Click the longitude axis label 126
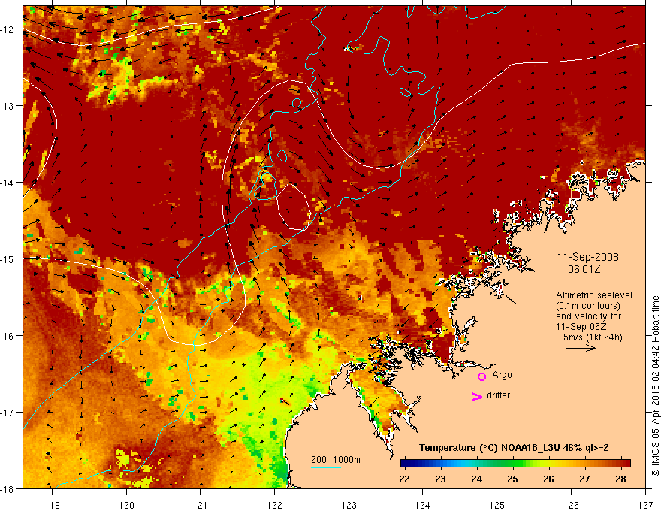The image size is (661, 511). [x=571, y=505]
